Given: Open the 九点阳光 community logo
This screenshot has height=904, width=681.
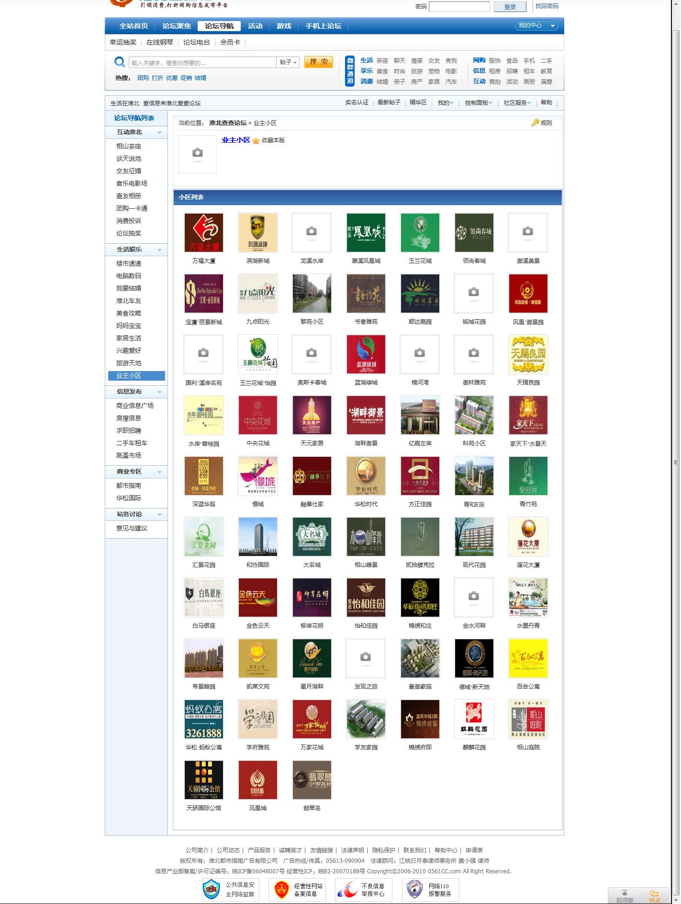Looking at the screenshot, I should (258, 294).
